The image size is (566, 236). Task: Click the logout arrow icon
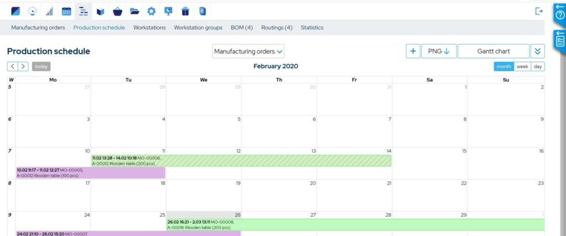(539, 11)
